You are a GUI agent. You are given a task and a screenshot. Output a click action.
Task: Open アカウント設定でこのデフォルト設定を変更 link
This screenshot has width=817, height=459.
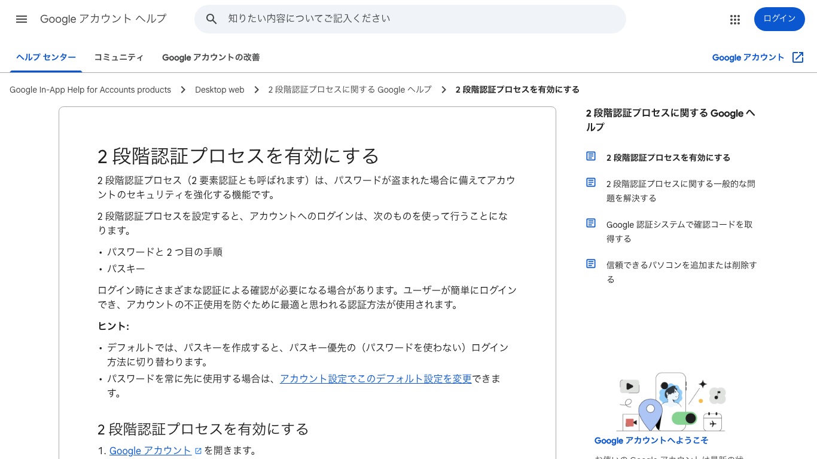point(376,378)
